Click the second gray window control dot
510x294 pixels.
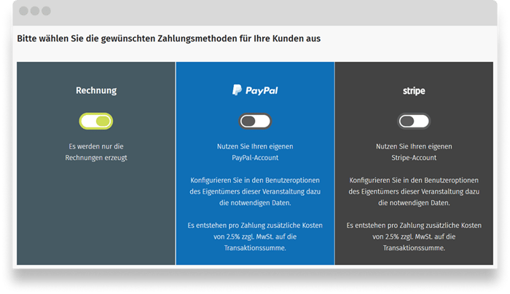tap(35, 11)
